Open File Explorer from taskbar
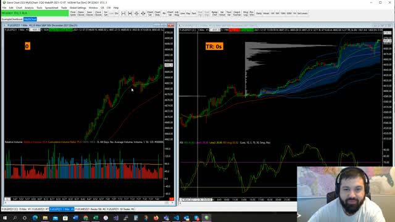395x222 pixels. [x=45, y=218]
